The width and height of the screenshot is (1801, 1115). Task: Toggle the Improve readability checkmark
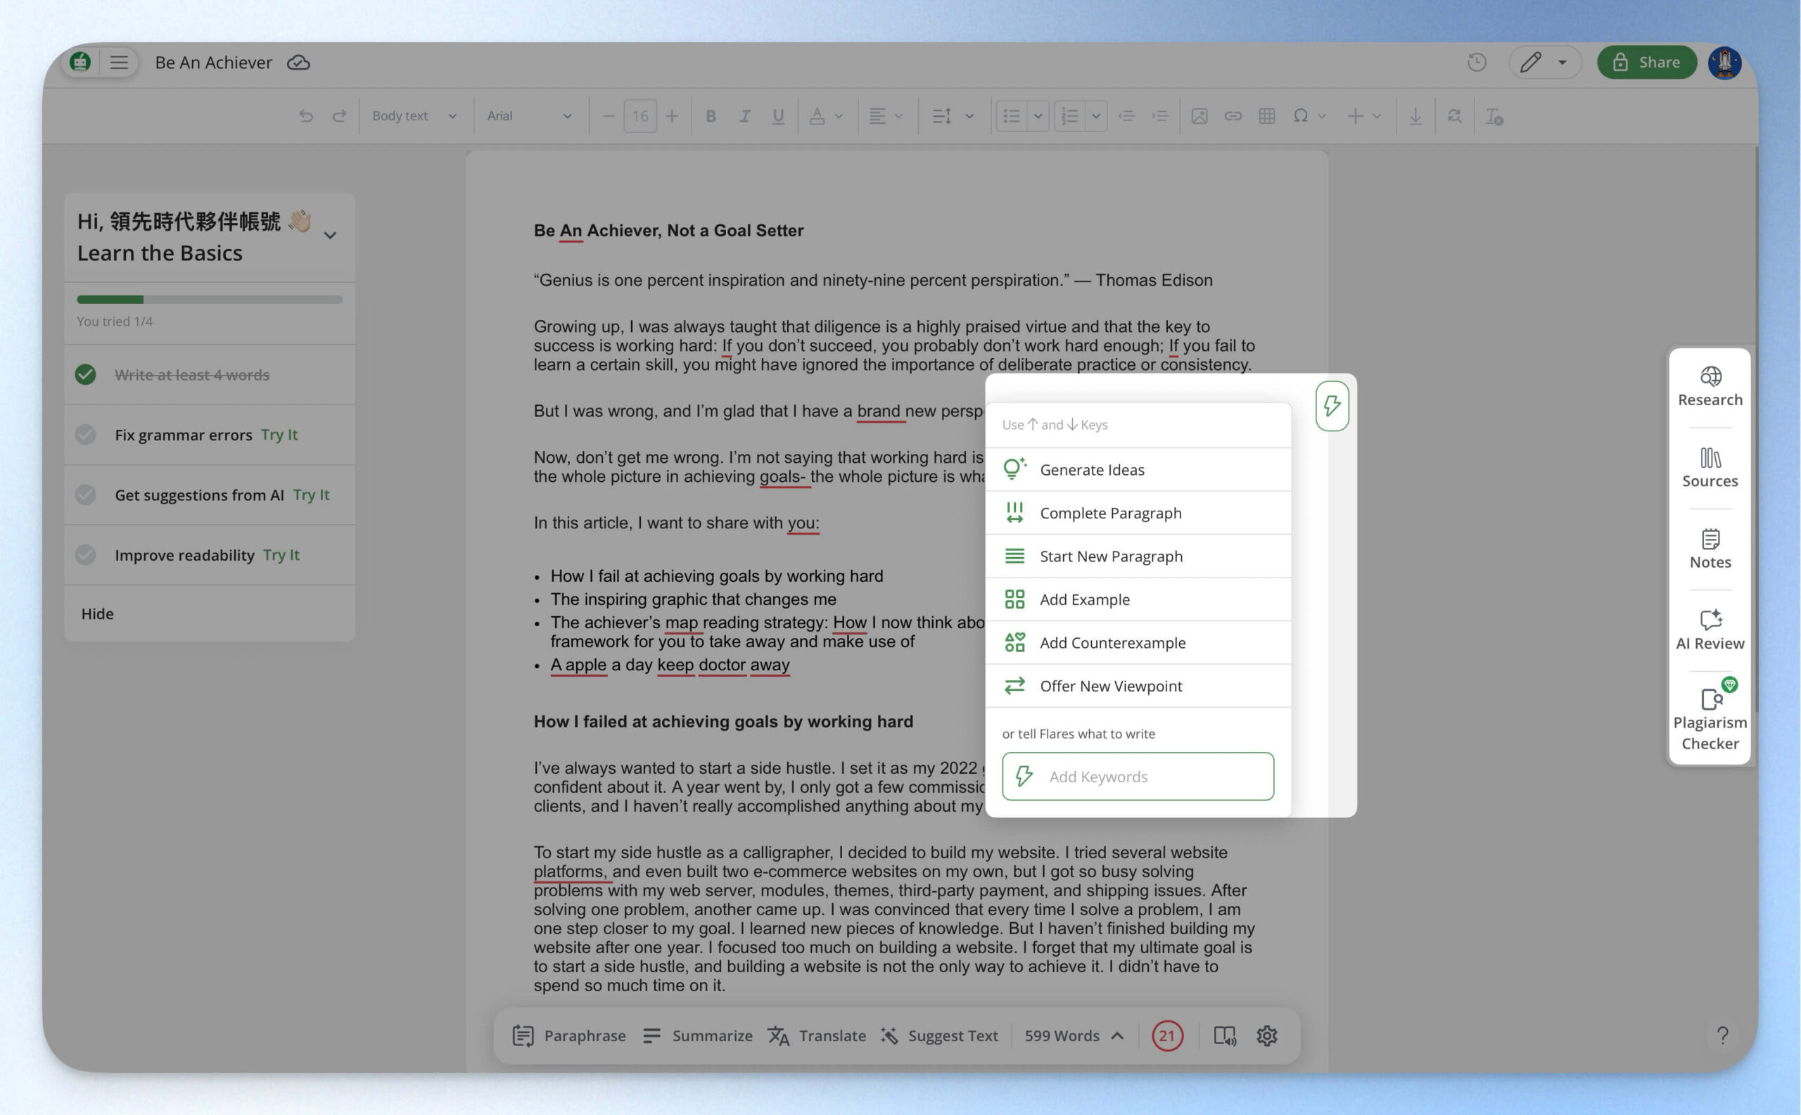[x=86, y=554]
